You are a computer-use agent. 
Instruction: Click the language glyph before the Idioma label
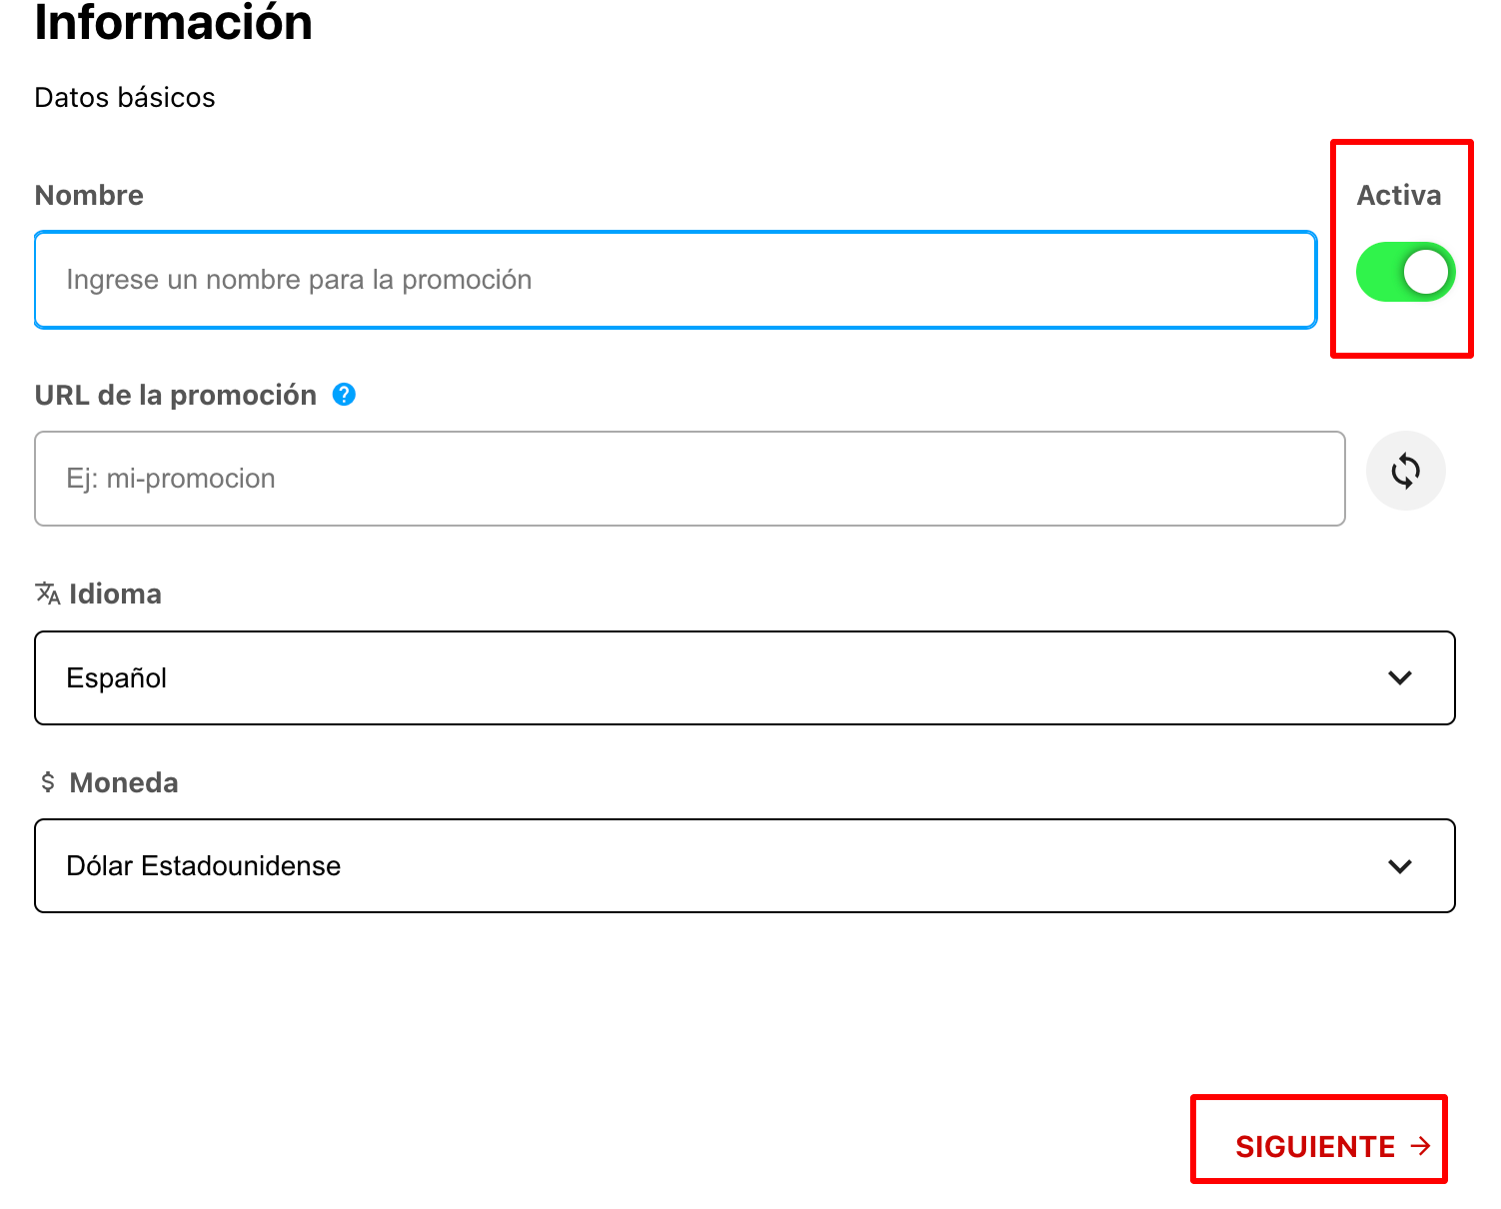coord(47,593)
